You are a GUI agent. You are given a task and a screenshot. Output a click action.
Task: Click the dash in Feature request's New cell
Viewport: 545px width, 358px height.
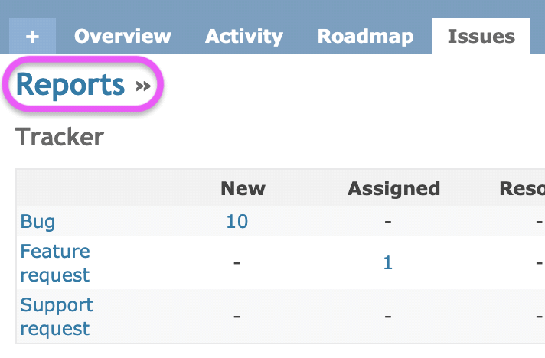pyautogui.click(x=237, y=263)
